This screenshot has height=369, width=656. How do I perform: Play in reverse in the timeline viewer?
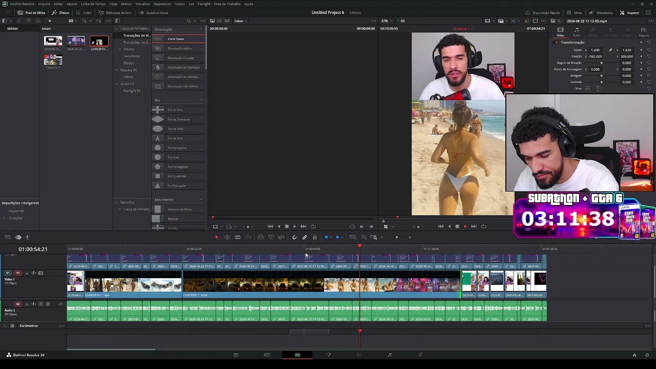pos(449,227)
